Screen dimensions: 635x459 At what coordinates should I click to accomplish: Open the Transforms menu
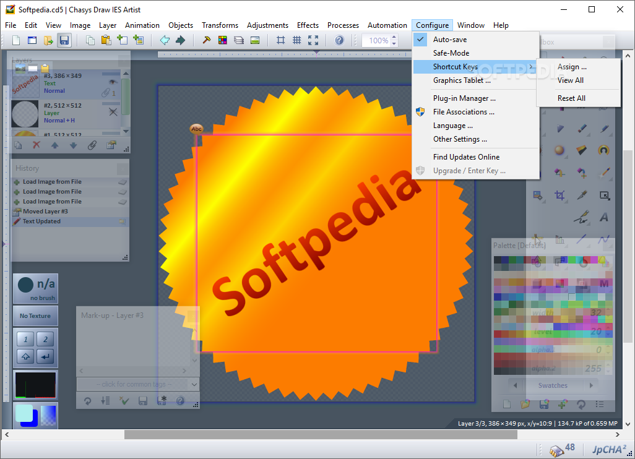coord(220,25)
